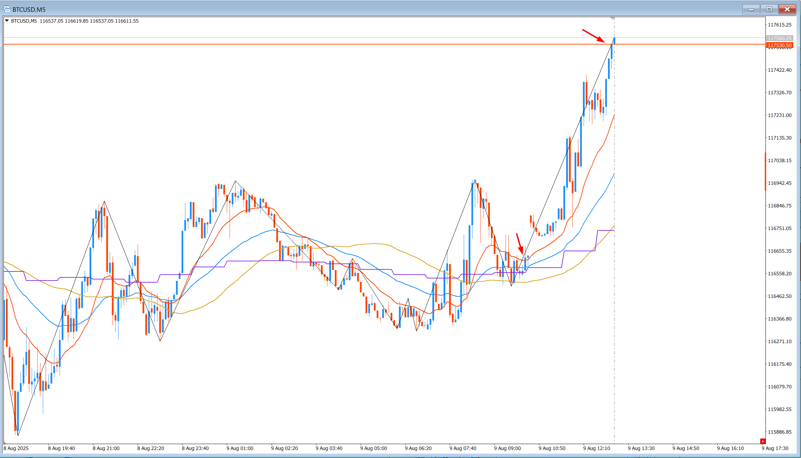This screenshot has width=801, height=458.
Task: Expand the triangle before BTCUSD,M5 in chart header
Action: 7,21
